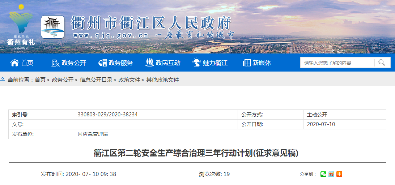This screenshot has height=185, width=395.
Task: Click the 政民互动 people icon
Action: (149, 63)
